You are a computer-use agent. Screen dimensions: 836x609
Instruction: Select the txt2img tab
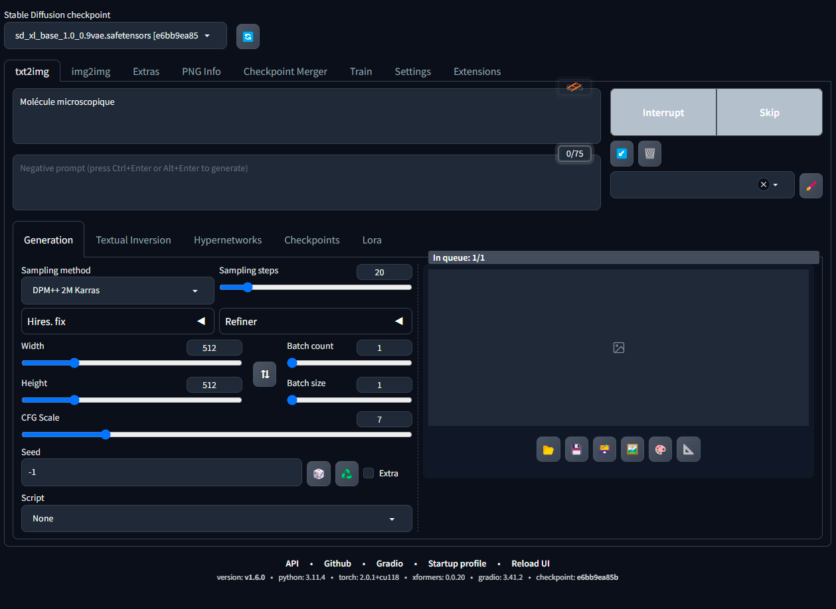tap(32, 72)
